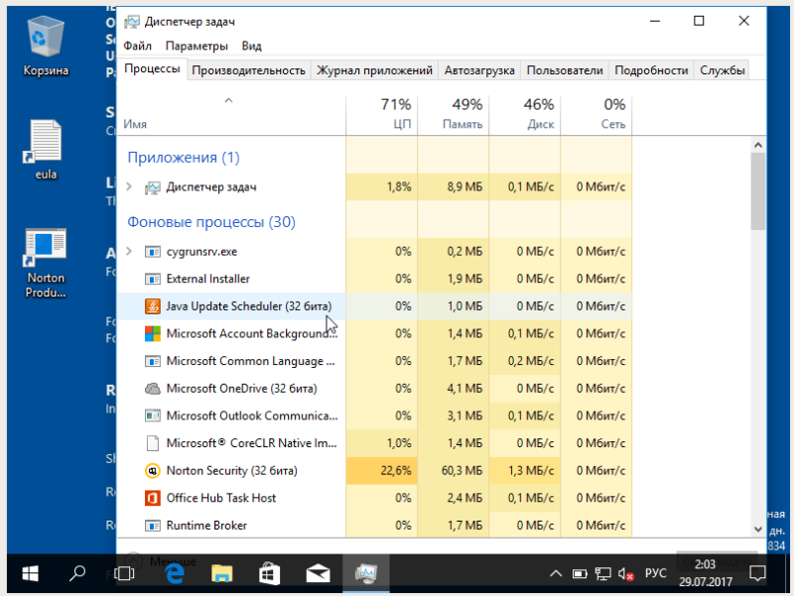The height and width of the screenshot is (596, 794).
Task: Select the Процессы tab
Action: pos(152,68)
